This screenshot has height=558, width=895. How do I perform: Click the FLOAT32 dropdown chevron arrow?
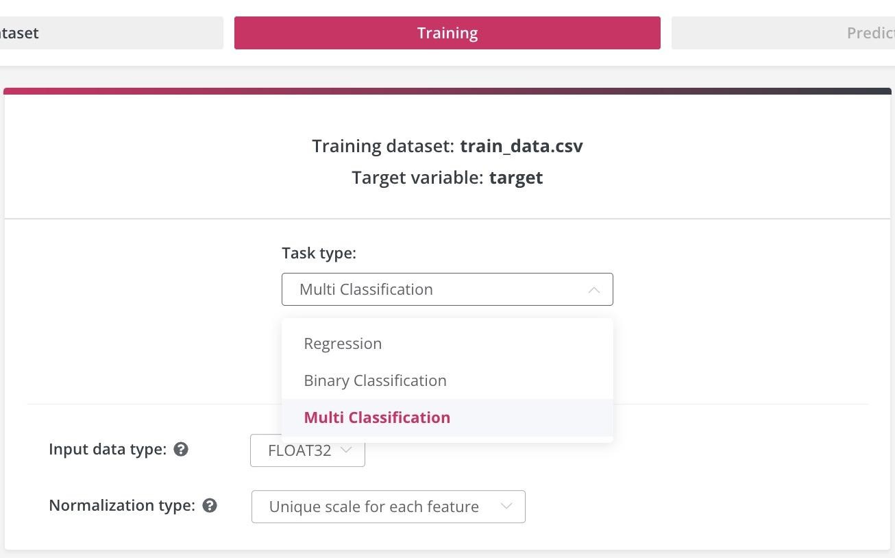346,450
